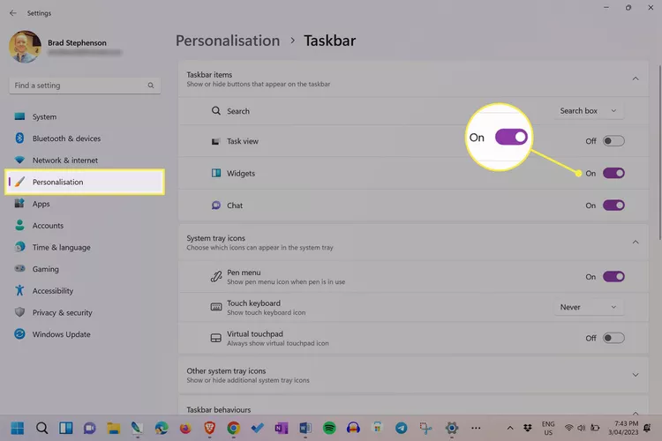Launch Telegram from the taskbar

click(x=401, y=428)
